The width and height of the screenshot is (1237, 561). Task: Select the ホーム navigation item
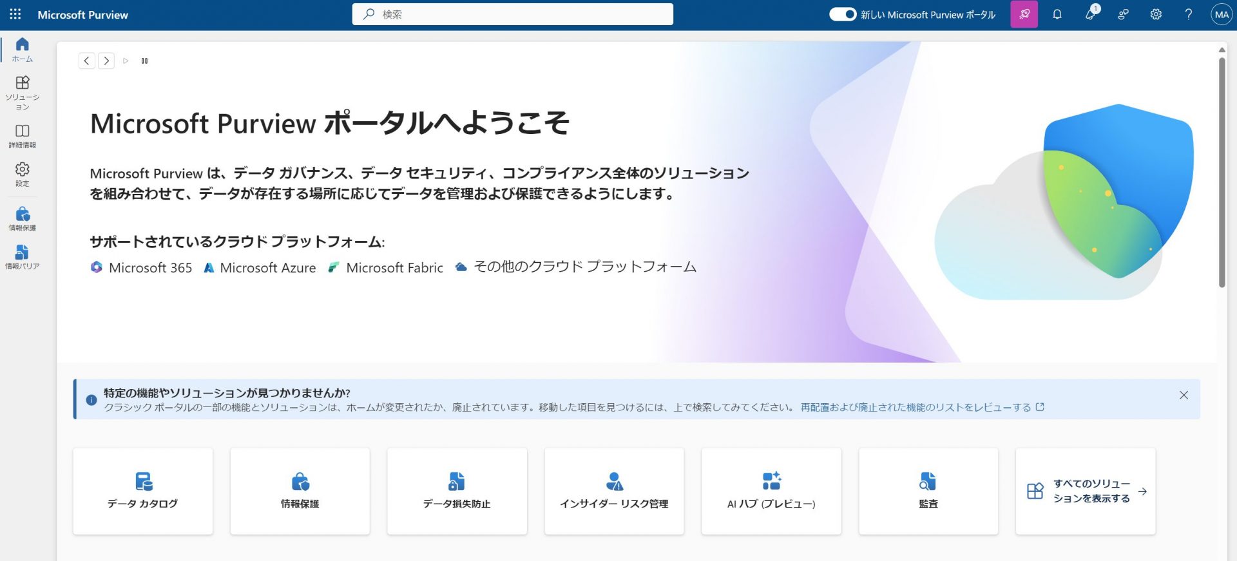(23, 49)
